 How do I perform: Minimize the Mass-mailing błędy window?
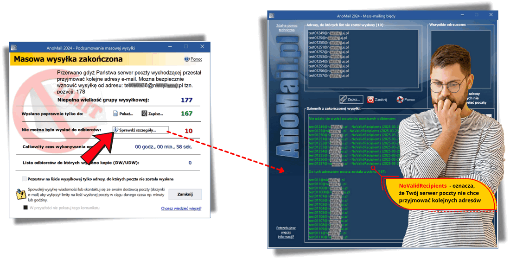click(462, 15)
